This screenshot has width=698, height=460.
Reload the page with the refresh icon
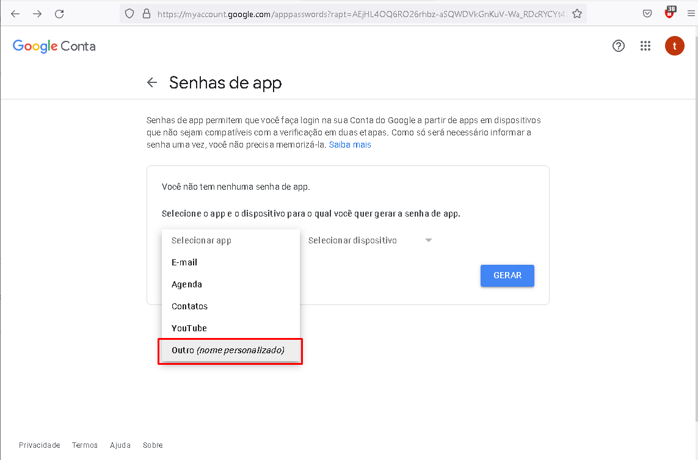point(59,14)
